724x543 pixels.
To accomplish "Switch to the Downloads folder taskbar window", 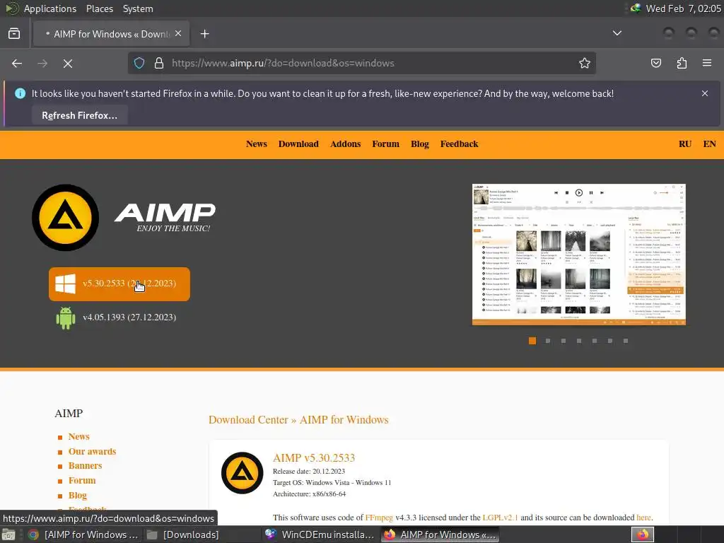I will 183,535.
